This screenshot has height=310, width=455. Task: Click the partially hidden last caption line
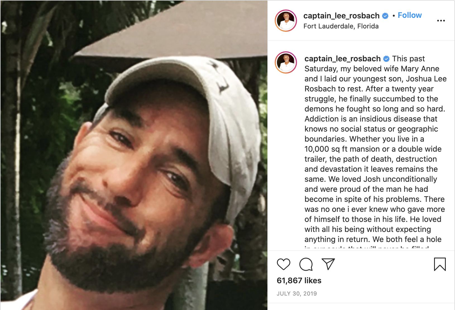(367, 247)
